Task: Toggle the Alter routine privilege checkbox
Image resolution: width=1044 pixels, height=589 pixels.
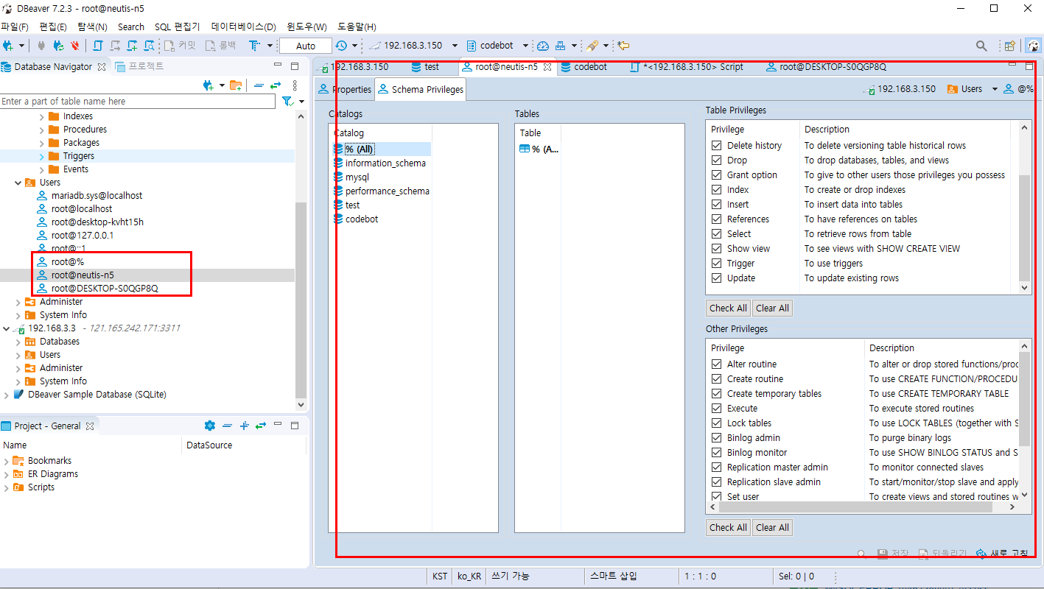Action: click(716, 364)
